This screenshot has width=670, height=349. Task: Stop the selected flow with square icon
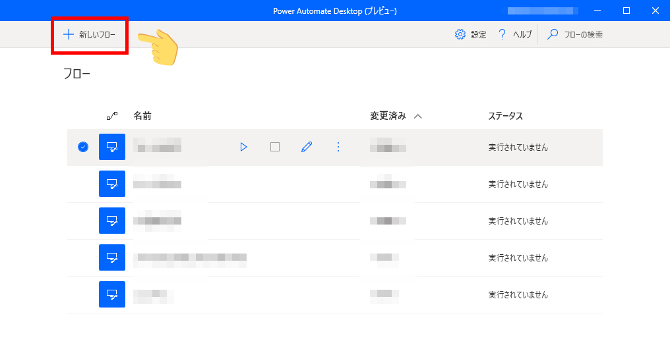pos(275,148)
